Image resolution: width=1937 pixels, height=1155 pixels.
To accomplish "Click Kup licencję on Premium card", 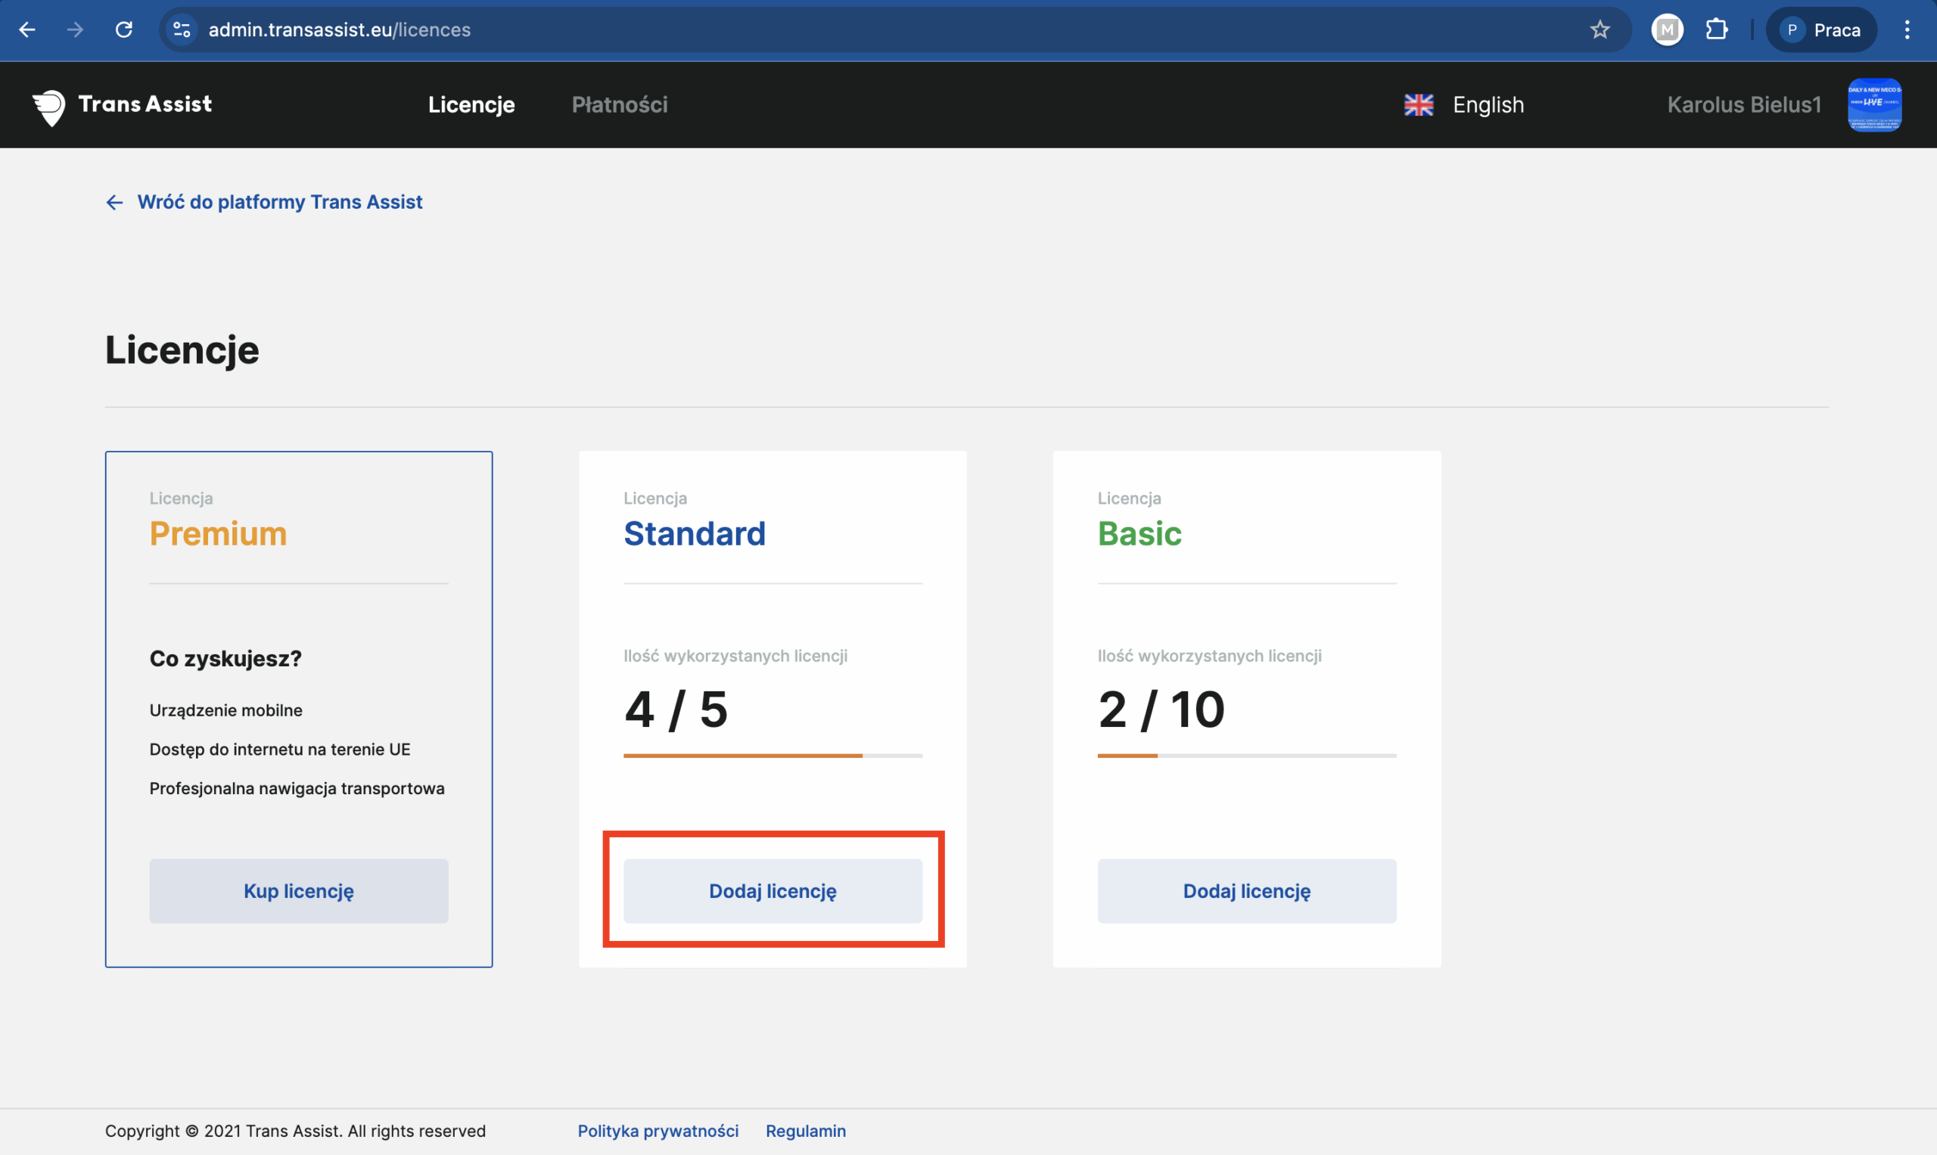I will pyautogui.click(x=299, y=891).
